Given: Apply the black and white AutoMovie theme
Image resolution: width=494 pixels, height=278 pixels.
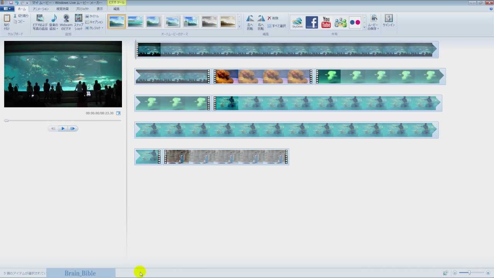Looking at the screenshot, I should click(x=209, y=22).
